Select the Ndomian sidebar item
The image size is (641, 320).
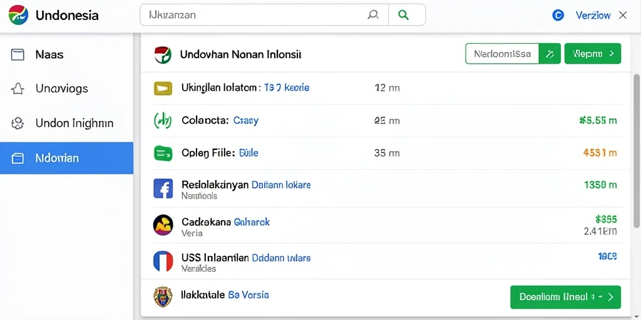(66, 158)
